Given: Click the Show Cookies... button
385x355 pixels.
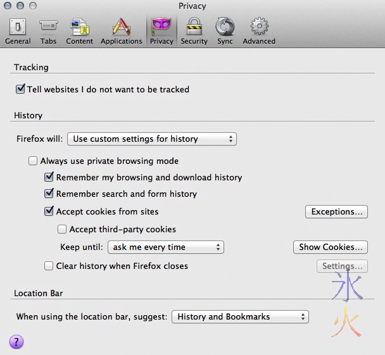Looking at the screenshot, I should coord(331,247).
